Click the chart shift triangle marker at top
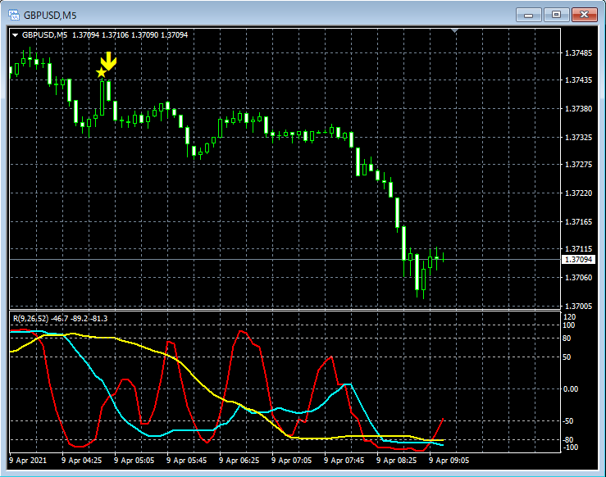This screenshot has height=477, width=606. 455,30
